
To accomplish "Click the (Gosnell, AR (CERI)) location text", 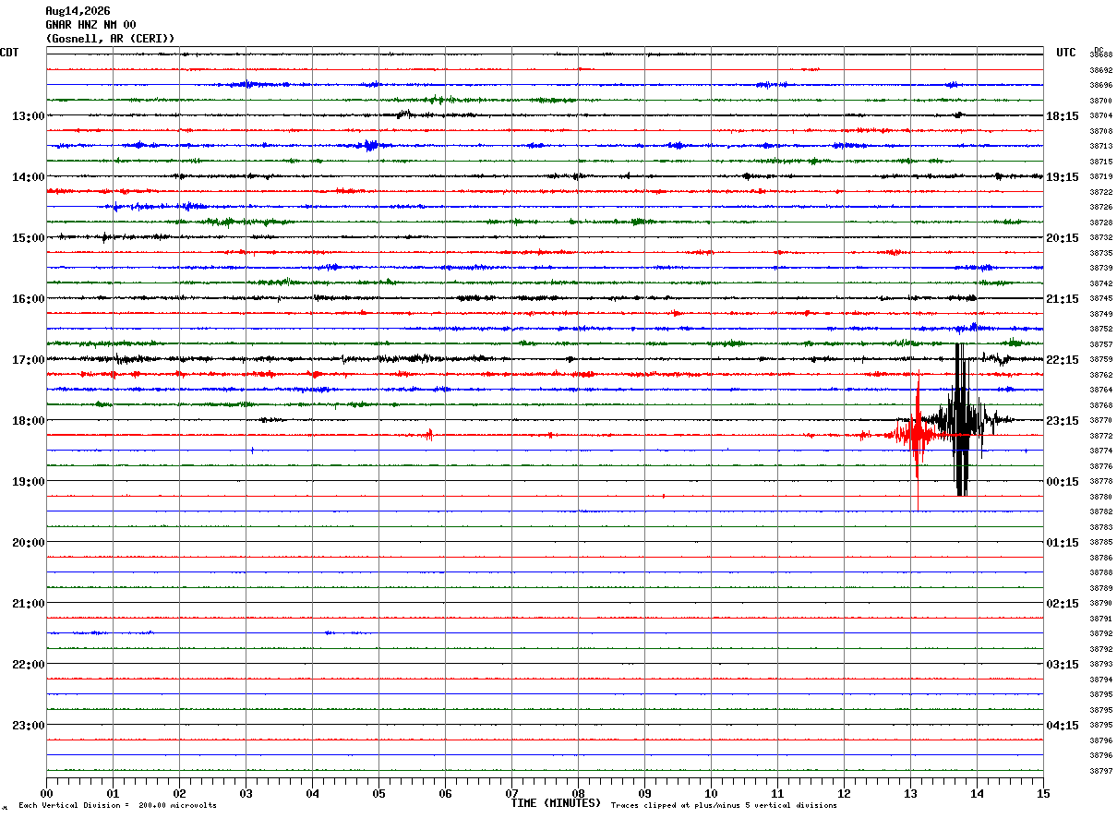I will [x=110, y=39].
